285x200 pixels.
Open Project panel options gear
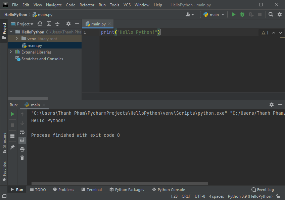click(68, 24)
